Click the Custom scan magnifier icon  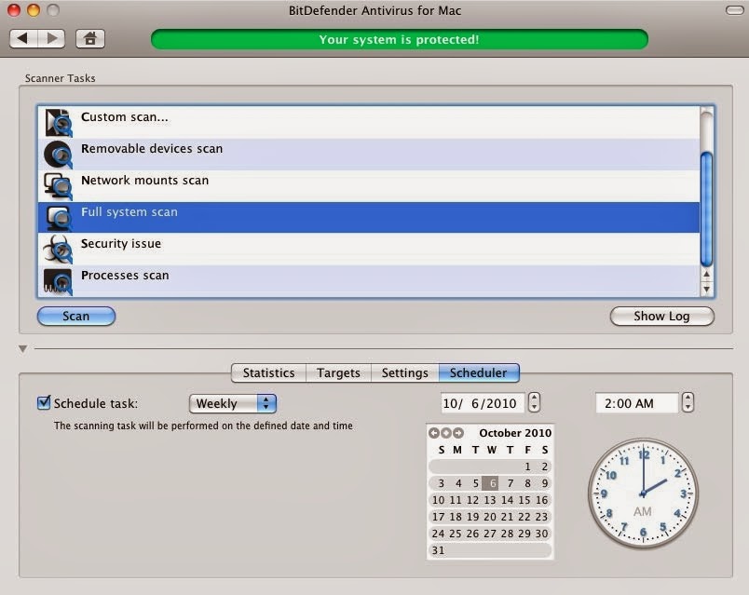coord(59,123)
